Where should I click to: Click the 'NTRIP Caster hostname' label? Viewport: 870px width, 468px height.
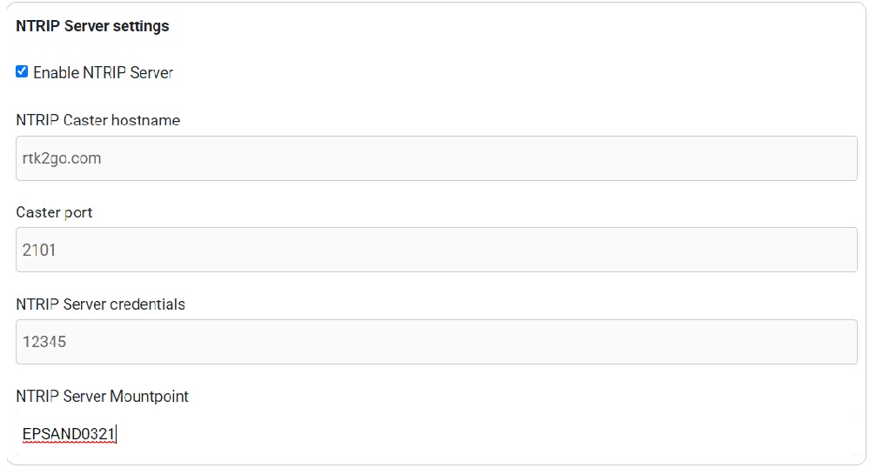pos(97,120)
